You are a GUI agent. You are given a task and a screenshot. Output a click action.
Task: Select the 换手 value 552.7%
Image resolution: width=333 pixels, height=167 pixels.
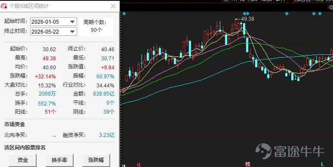click(x=47, y=103)
